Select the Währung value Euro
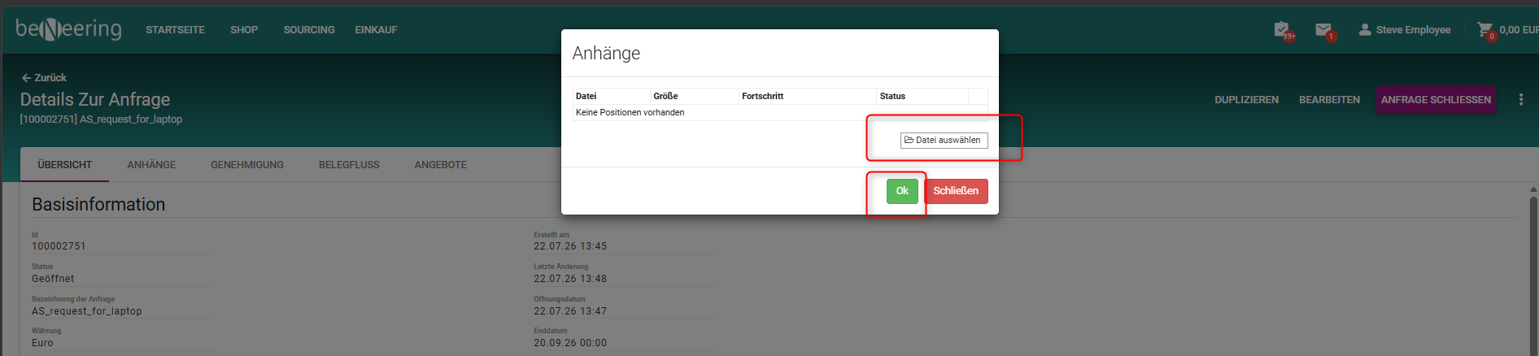The width and height of the screenshot is (1539, 356). pyautogui.click(x=42, y=343)
